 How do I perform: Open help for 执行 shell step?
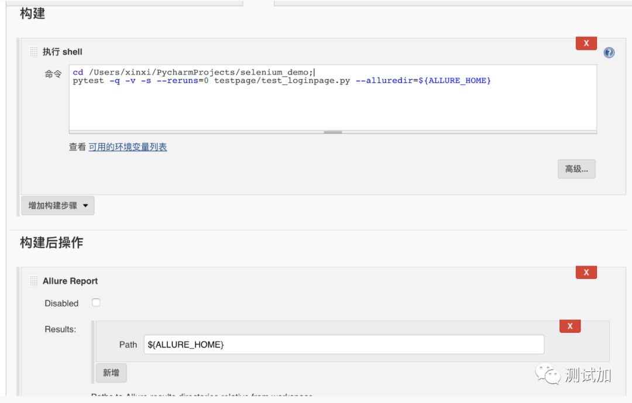coord(609,53)
